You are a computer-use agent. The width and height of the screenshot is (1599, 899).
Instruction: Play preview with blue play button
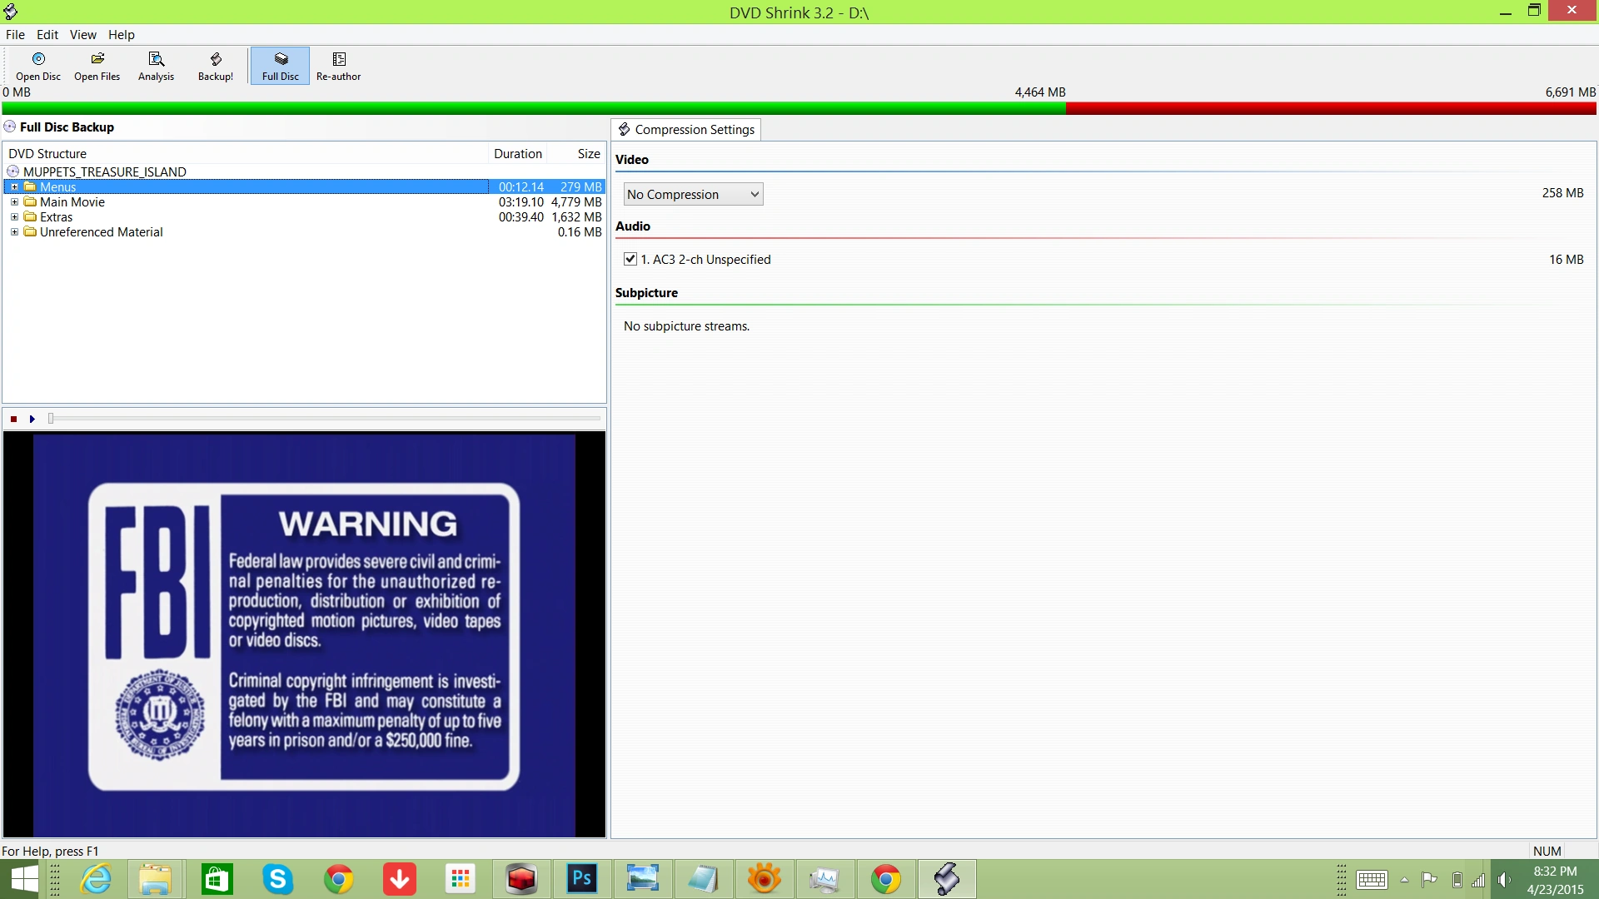tap(32, 419)
